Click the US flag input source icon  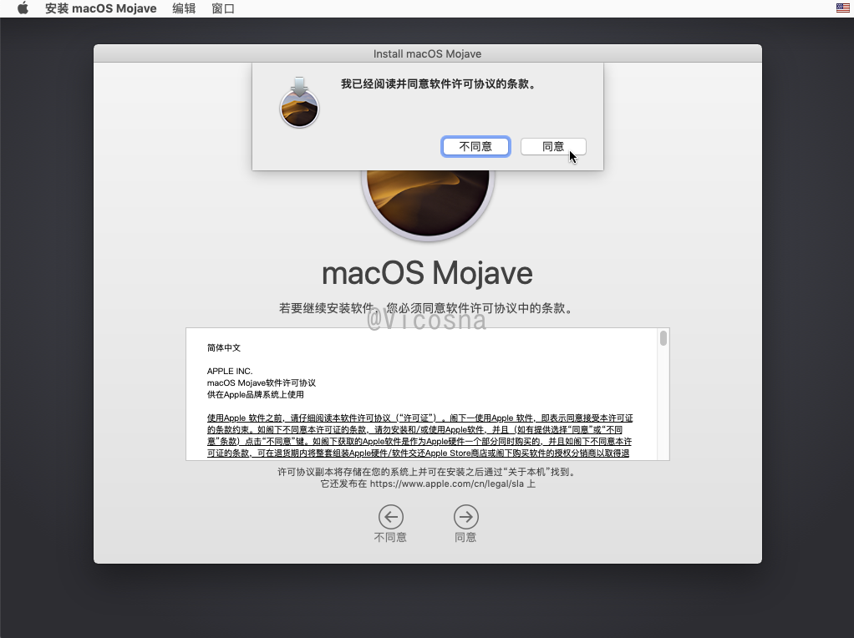tap(842, 8)
